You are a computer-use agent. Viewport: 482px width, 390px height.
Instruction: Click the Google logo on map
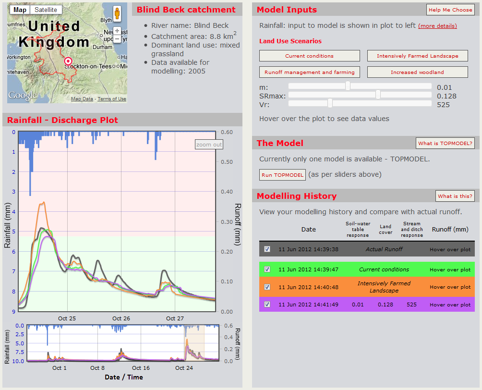pos(22,96)
